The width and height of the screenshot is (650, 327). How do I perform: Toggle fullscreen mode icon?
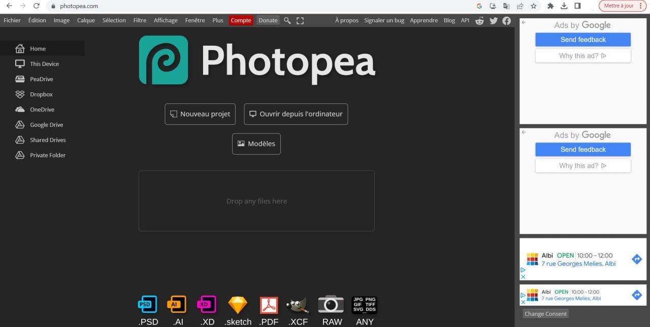[x=300, y=20]
